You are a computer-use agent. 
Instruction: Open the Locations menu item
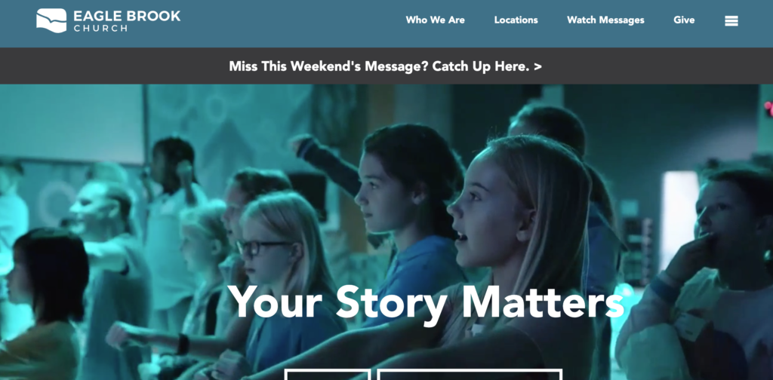516,20
